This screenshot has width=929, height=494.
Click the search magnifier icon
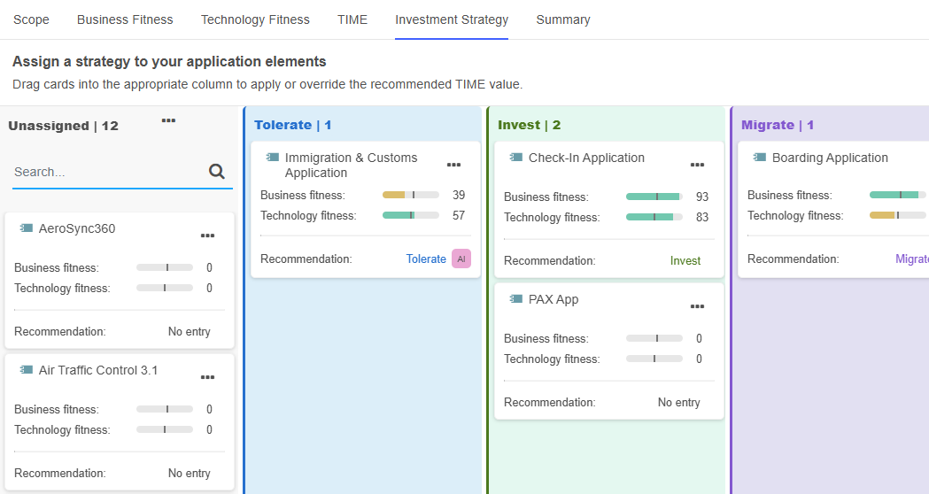point(217,172)
